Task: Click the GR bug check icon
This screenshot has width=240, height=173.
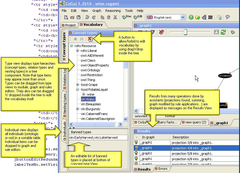Action: [x=138, y=17]
